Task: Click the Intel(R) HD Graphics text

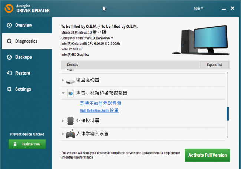Action: tap(75, 55)
